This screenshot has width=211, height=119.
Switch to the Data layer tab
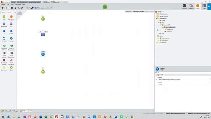coord(204,7)
